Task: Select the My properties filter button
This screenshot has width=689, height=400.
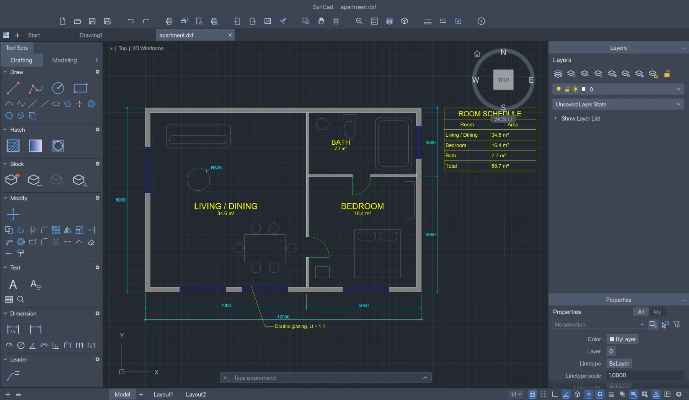Action: pos(657,312)
